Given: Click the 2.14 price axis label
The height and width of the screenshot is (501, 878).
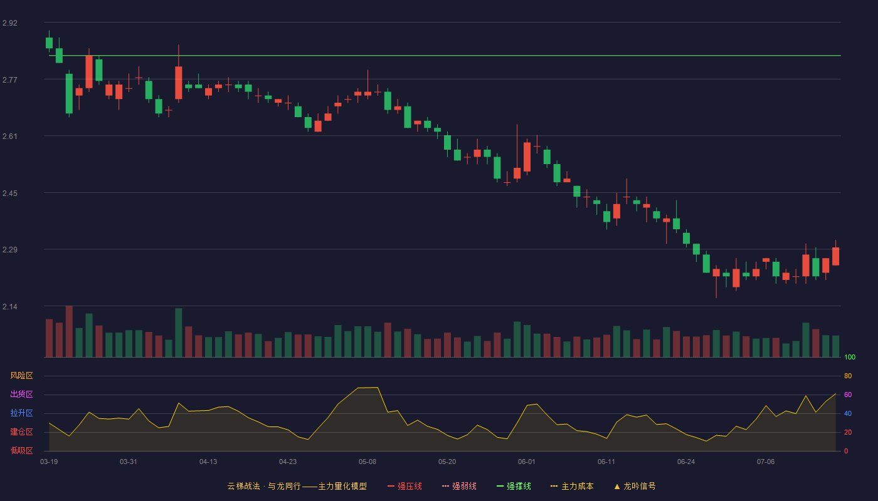Looking at the screenshot, I should pos(10,307).
